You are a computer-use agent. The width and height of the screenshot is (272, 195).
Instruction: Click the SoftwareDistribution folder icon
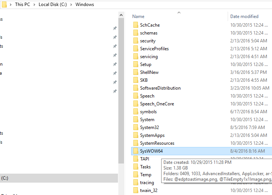136,88
